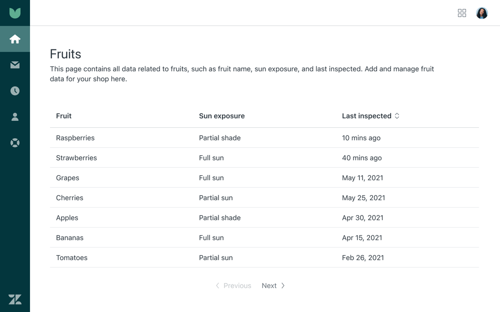Select the Strawberries row
Image resolution: width=500 pixels, height=312 pixels.
76,158
